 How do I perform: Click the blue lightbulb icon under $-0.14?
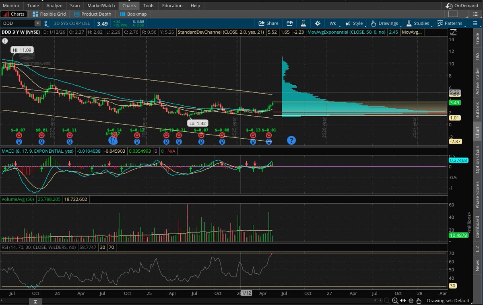pyautogui.click(x=113, y=140)
